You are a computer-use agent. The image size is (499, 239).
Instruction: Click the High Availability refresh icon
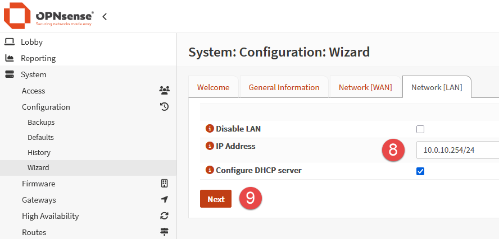click(164, 216)
